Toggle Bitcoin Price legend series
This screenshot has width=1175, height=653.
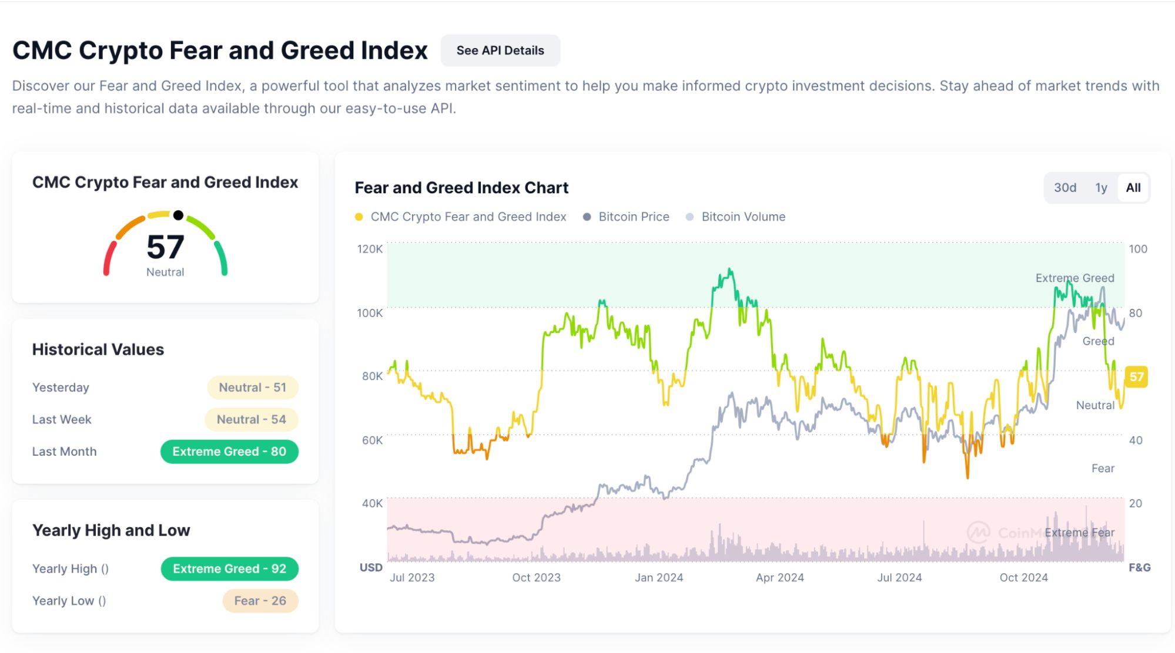tap(633, 217)
